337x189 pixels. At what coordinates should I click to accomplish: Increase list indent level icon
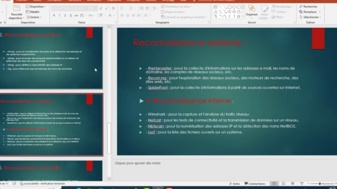(147, 8)
